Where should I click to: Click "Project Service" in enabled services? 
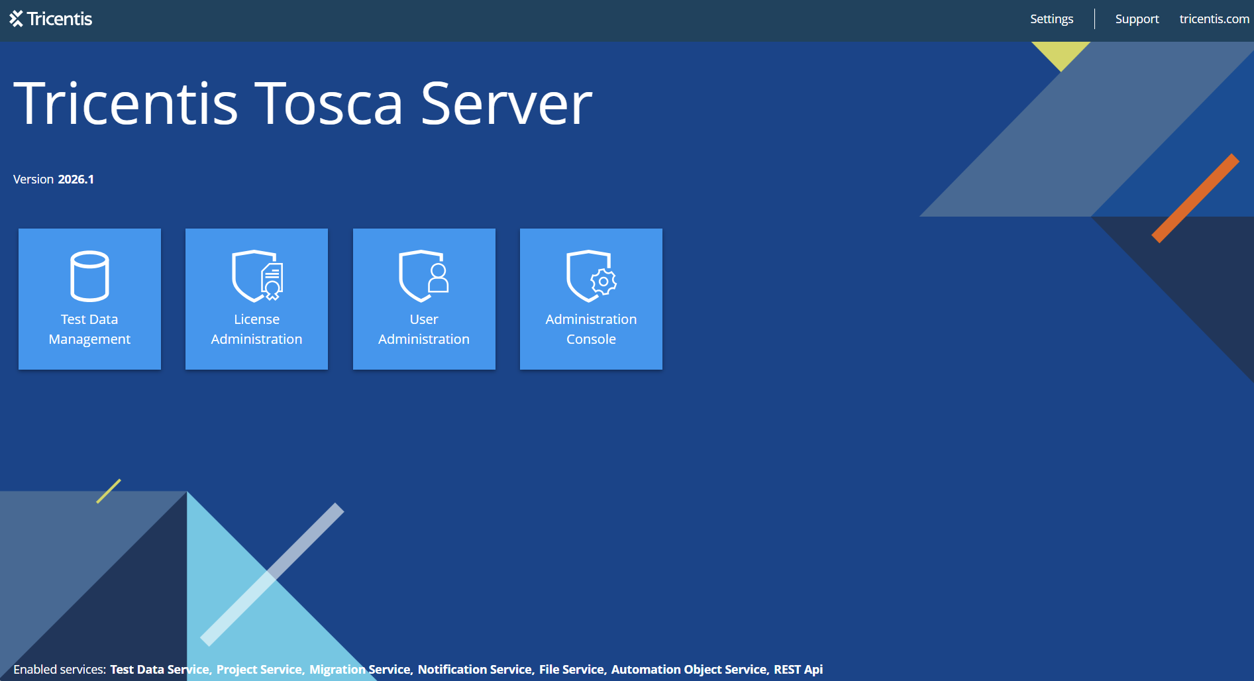(x=259, y=670)
